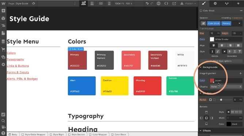Justify text alignment
The width and height of the screenshot is (244, 136).
click(x=238, y=45)
